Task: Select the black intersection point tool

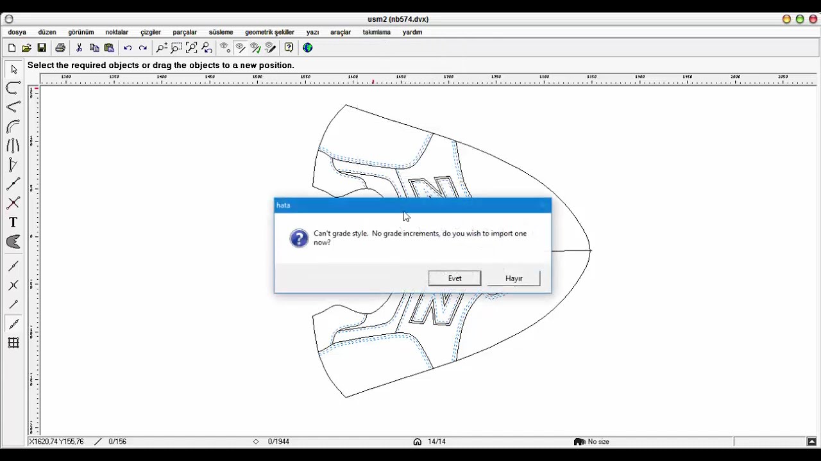Action: click(x=13, y=286)
